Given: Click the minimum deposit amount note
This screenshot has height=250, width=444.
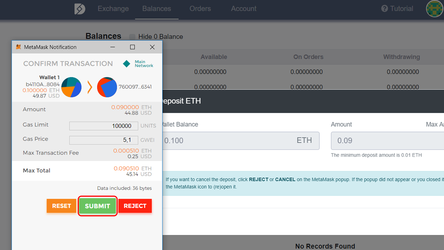Looking at the screenshot, I should click(376, 155).
